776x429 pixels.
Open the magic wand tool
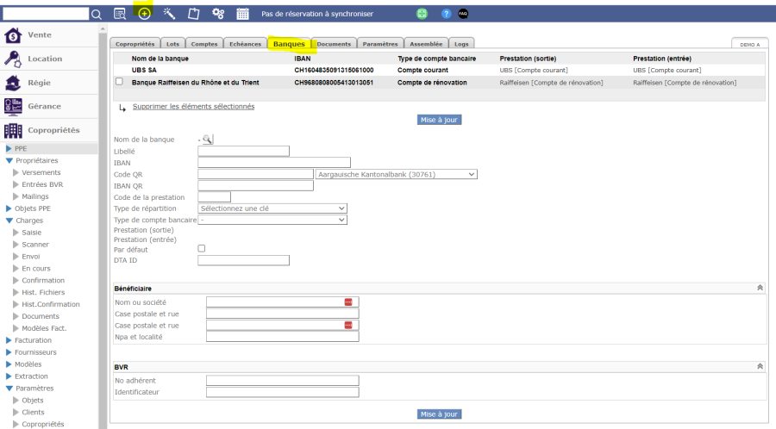coord(169,14)
